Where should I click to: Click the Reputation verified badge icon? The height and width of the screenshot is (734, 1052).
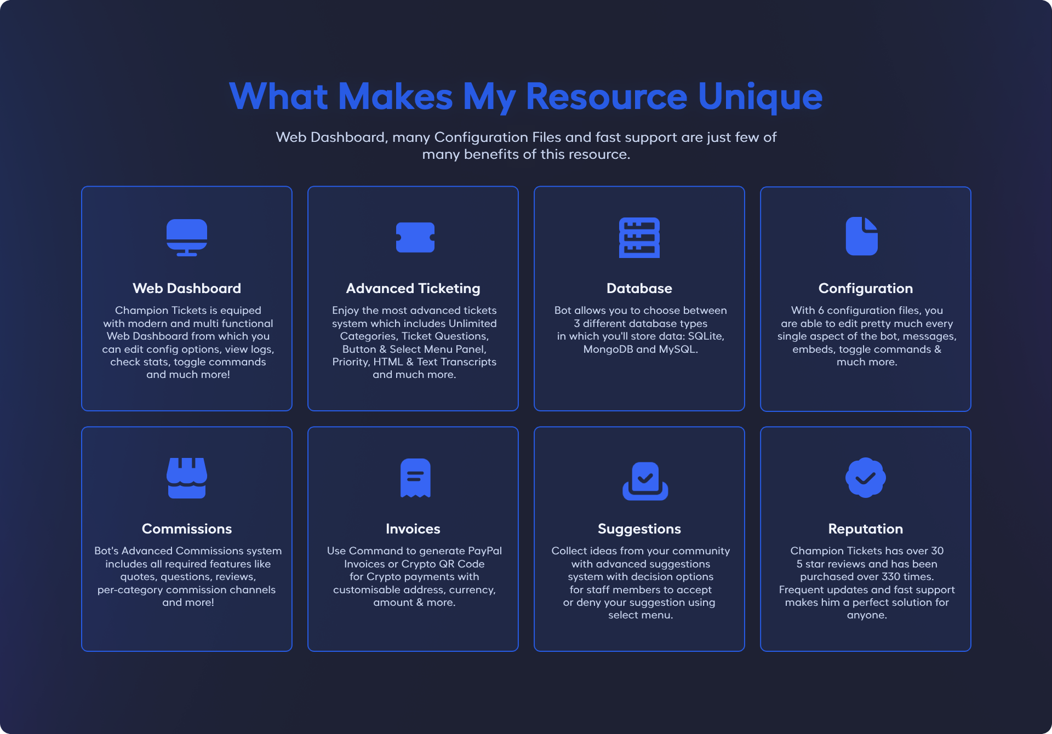click(865, 478)
